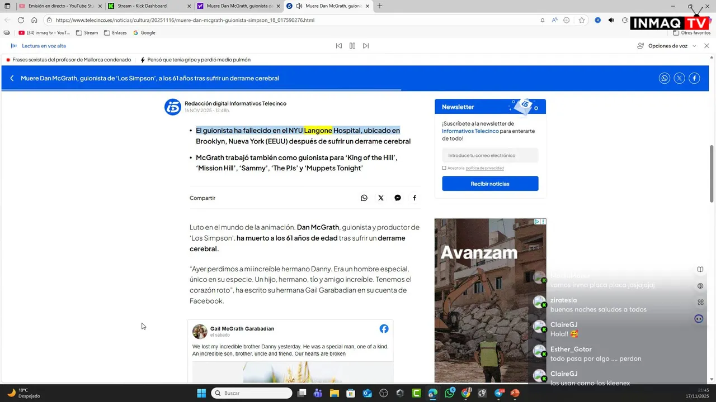Share article on X in blue header
Viewport: 716px width, 402px height.
(x=679, y=78)
